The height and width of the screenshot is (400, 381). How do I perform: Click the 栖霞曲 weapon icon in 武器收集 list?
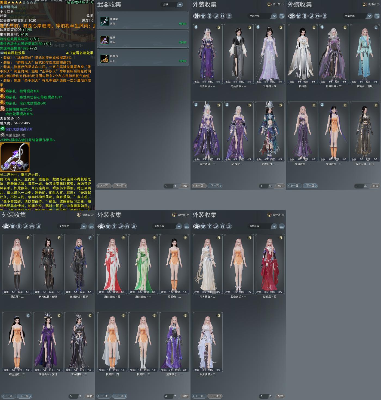(105, 58)
